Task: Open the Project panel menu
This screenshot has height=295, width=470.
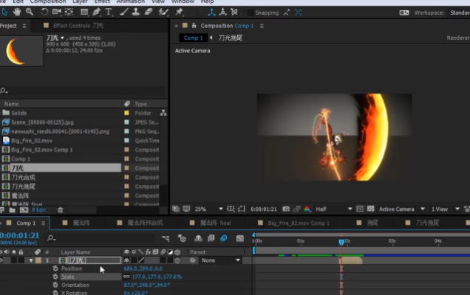Action: [x=24, y=26]
